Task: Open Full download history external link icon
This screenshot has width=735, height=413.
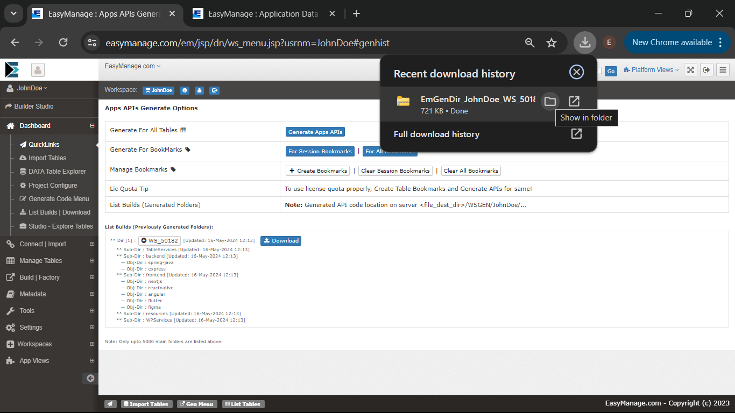Action: [576, 134]
